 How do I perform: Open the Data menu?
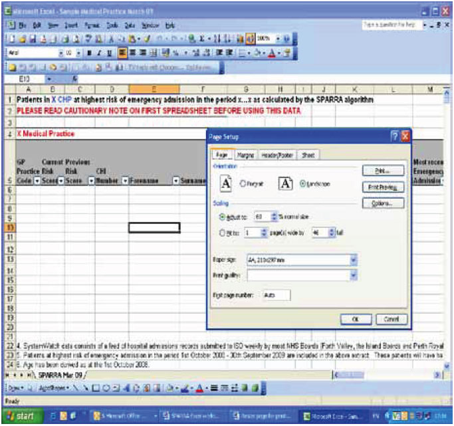click(130, 25)
